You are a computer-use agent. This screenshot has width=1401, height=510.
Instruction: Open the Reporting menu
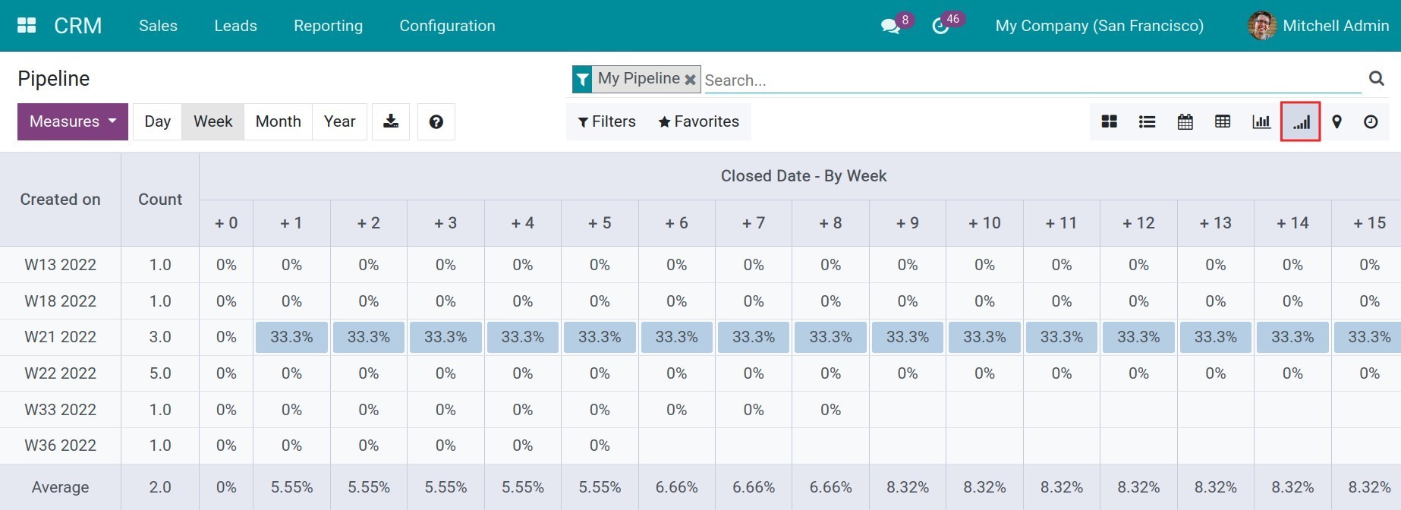[x=328, y=26]
